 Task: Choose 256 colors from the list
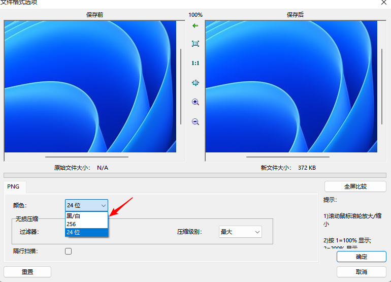tap(86, 224)
